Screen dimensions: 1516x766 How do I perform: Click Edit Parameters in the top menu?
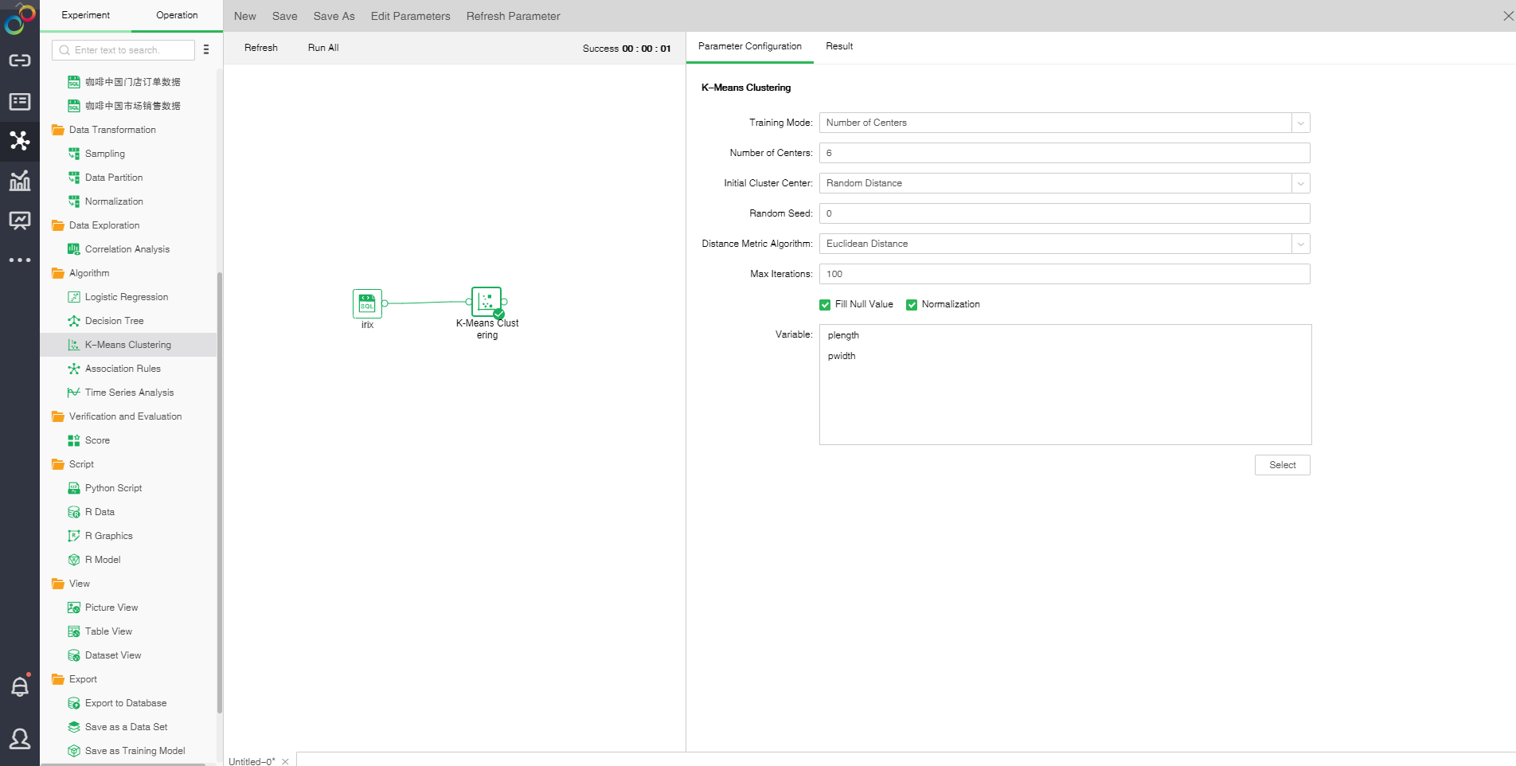point(410,16)
